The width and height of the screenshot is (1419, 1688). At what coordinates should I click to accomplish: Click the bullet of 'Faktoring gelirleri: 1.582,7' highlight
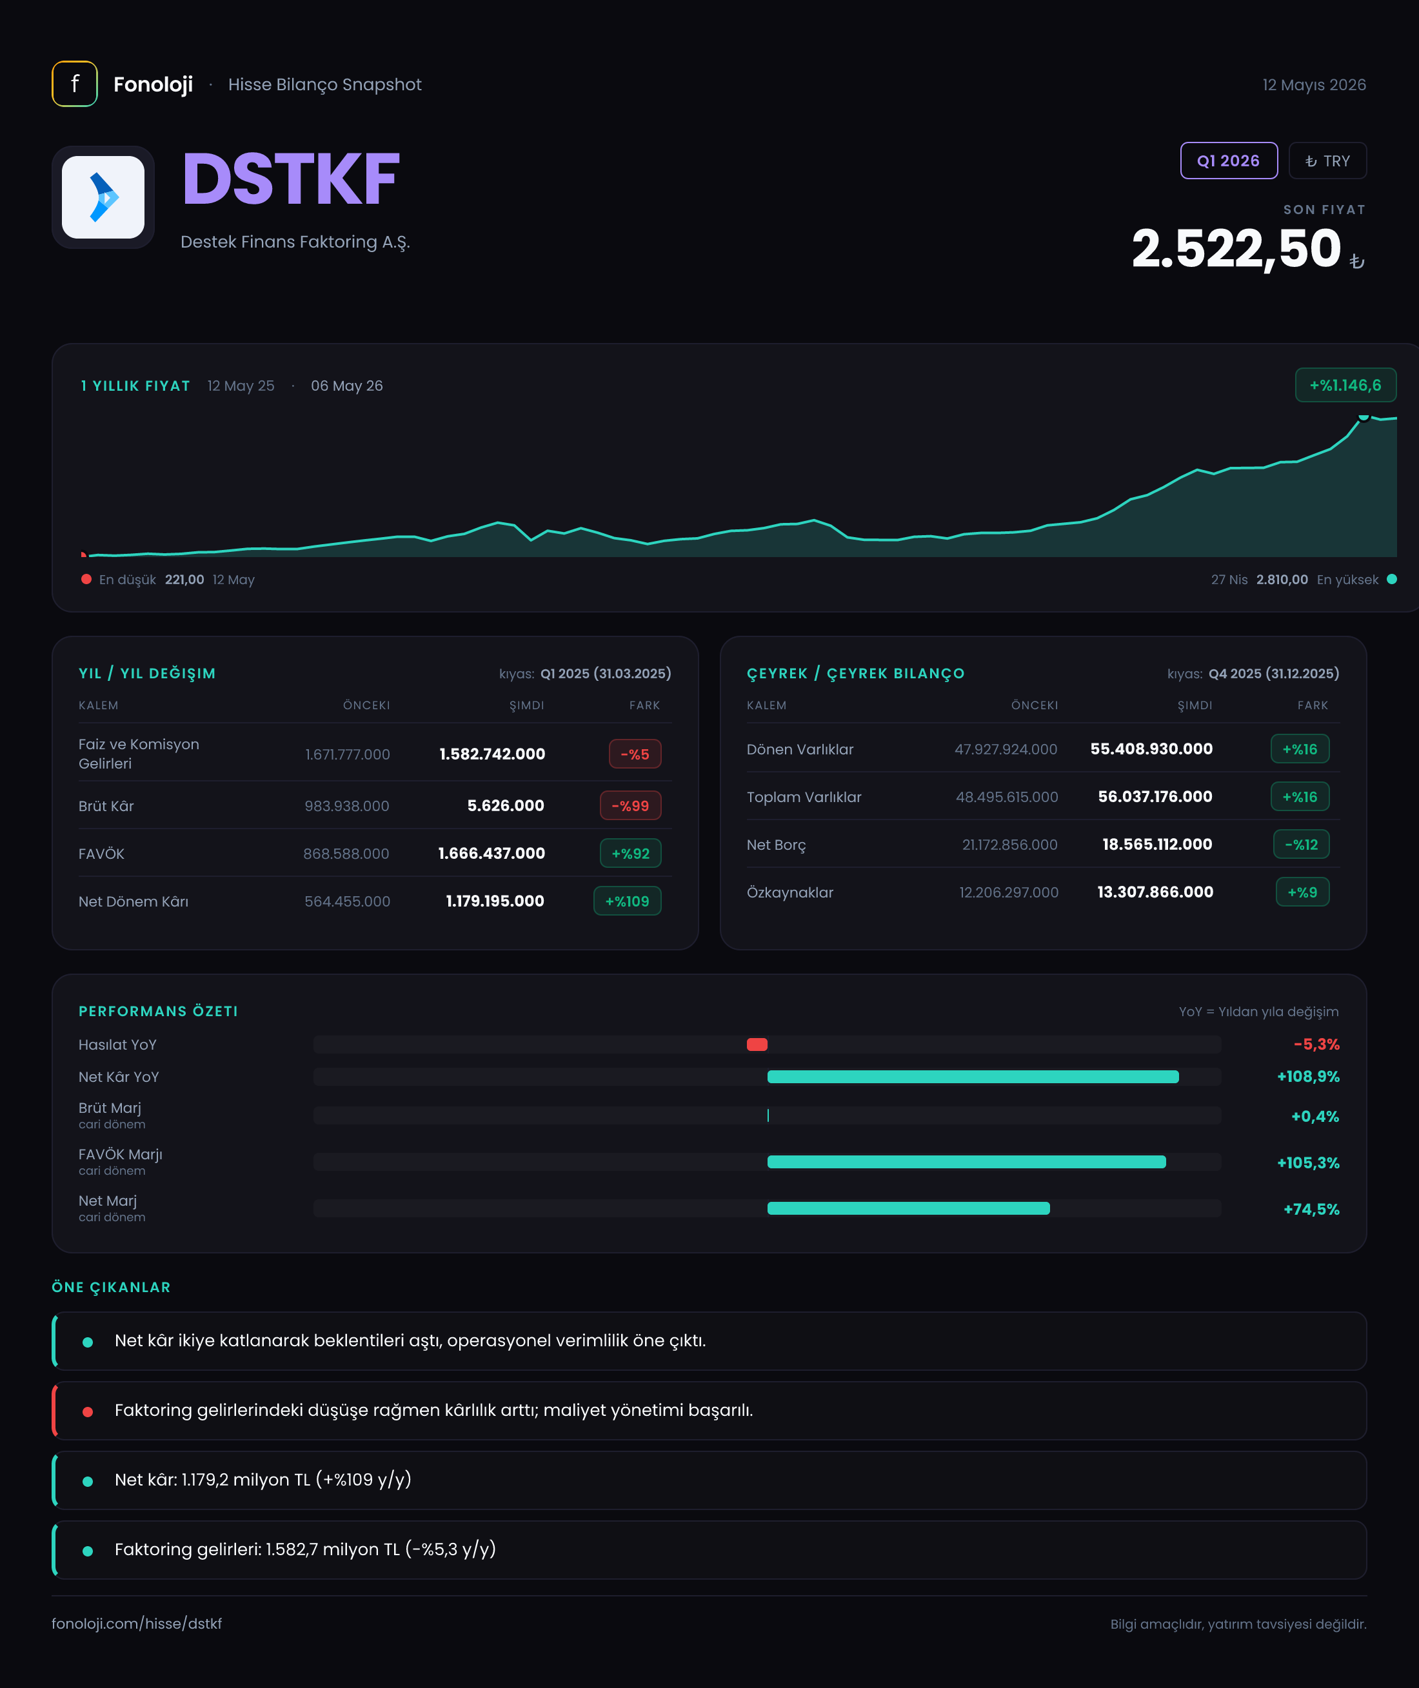[x=88, y=1551]
